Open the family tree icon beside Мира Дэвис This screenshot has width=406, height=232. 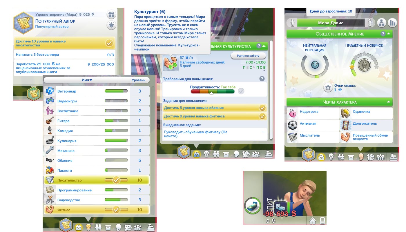pyautogui.click(x=381, y=23)
